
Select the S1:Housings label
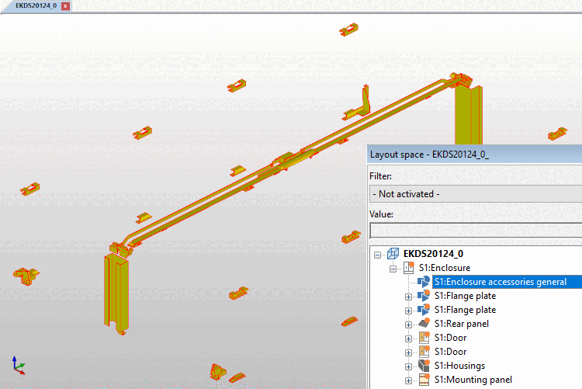pyautogui.click(x=459, y=366)
